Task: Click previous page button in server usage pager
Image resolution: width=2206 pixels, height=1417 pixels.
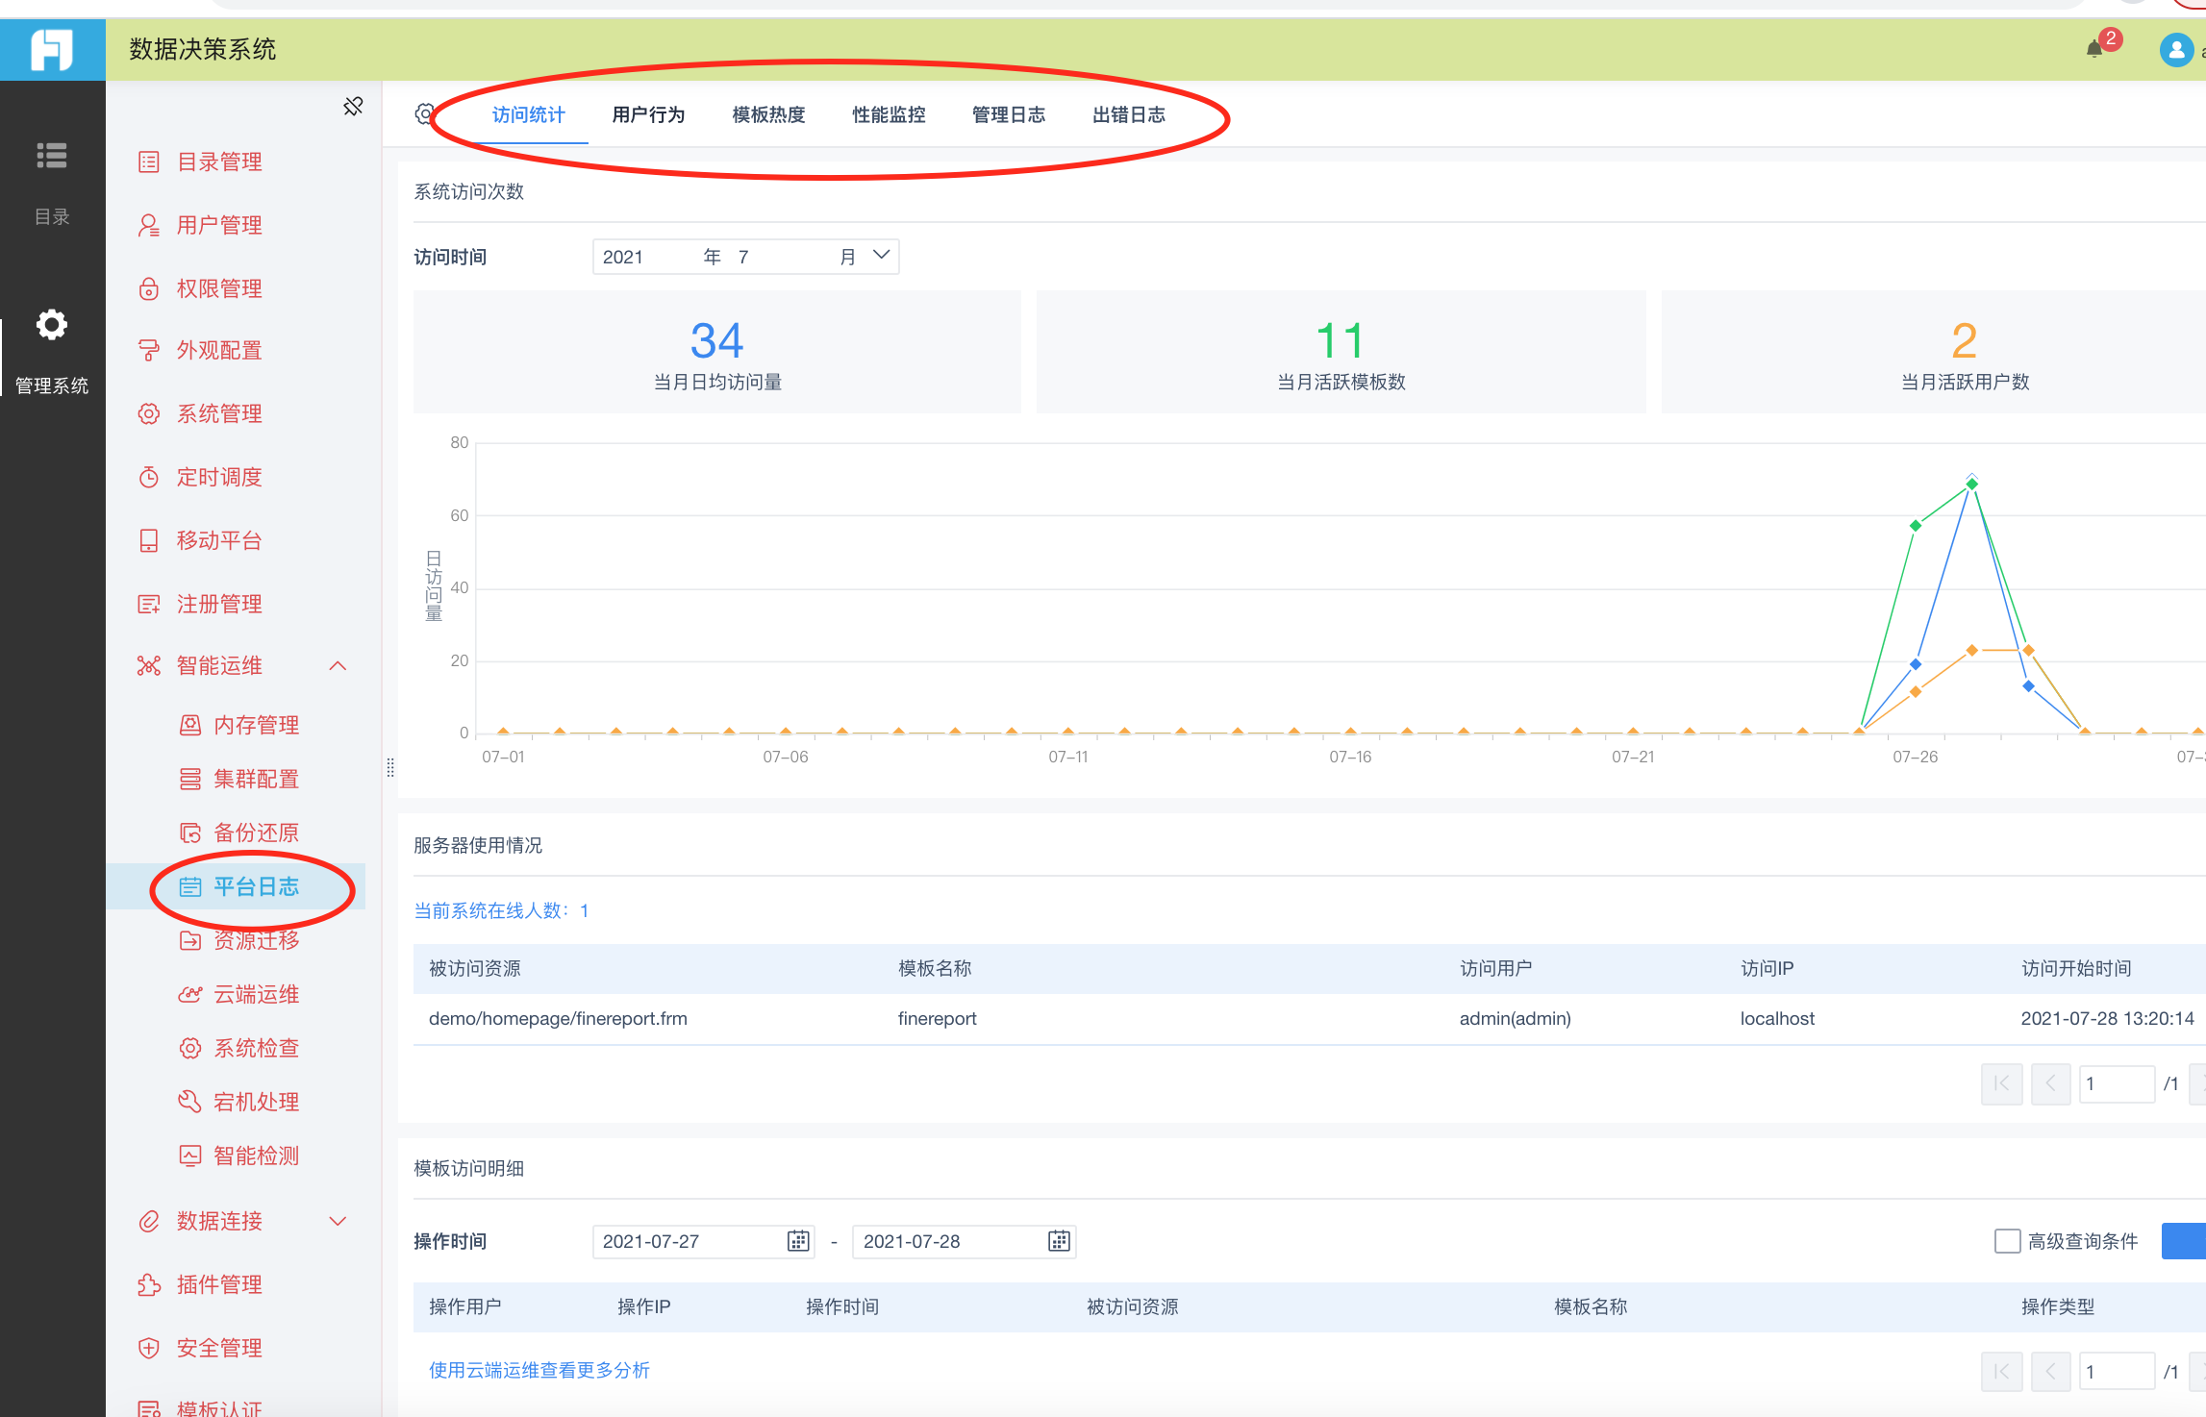Action: point(2050,1083)
